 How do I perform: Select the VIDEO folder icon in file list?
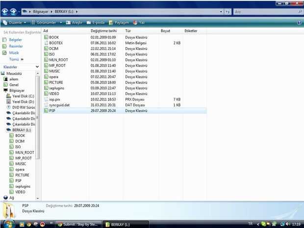click(x=46, y=94)
